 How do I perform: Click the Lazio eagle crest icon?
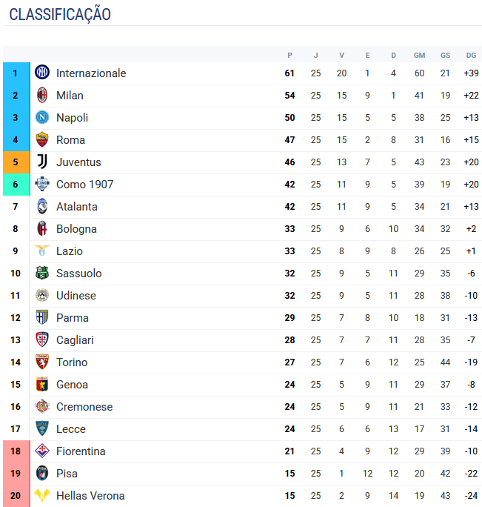[x=42, y=251]
